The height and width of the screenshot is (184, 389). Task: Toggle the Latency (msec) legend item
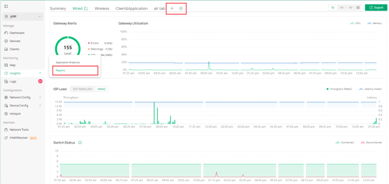click(370, 89)
